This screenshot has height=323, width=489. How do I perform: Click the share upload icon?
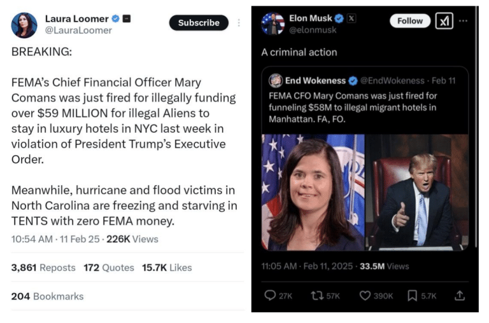coord(460,296)
